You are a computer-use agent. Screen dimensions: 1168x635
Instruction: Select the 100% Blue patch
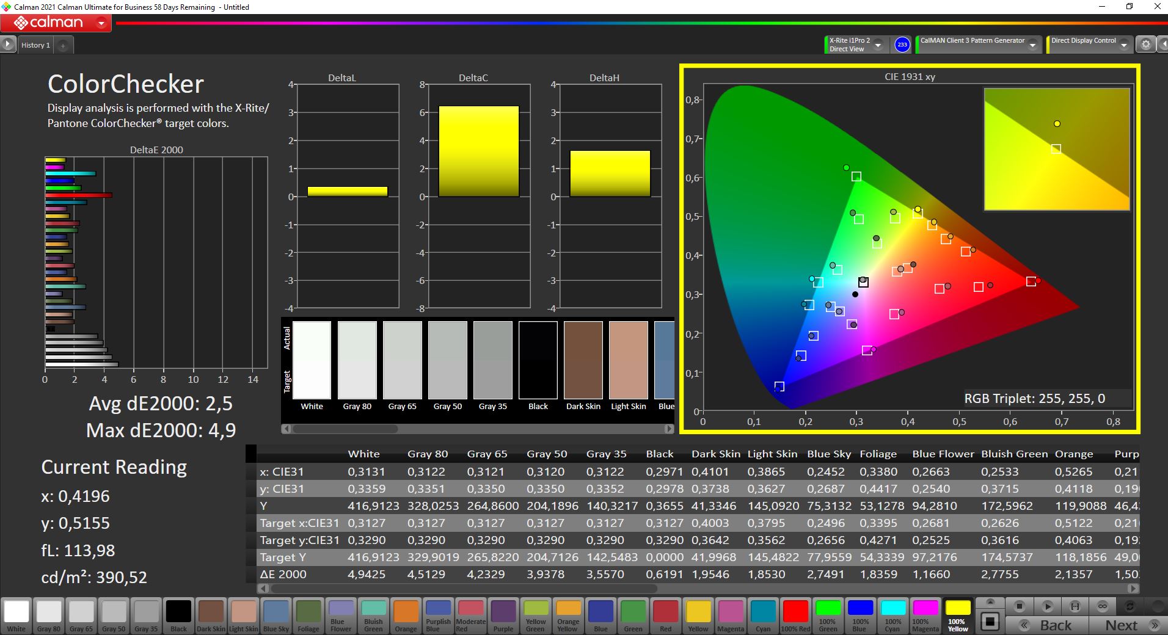pos(860,615)
